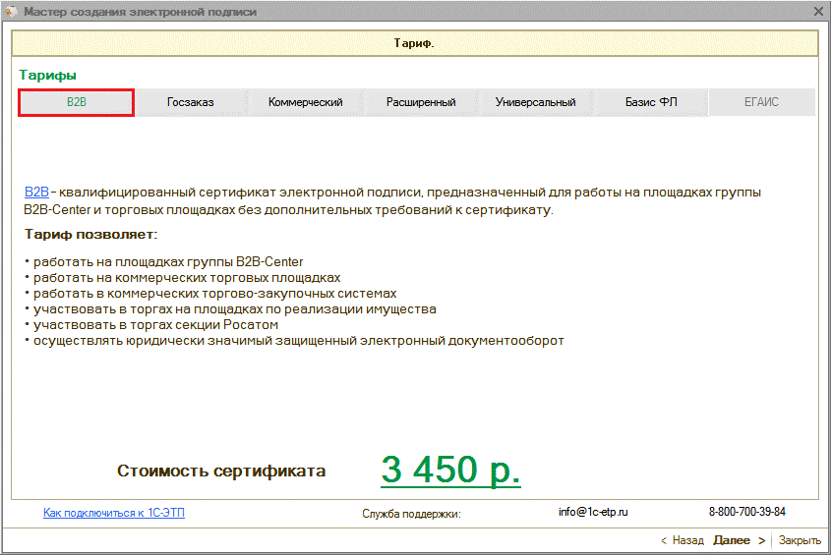
Task: Close the wizard window with X
Action: [819, 12]
